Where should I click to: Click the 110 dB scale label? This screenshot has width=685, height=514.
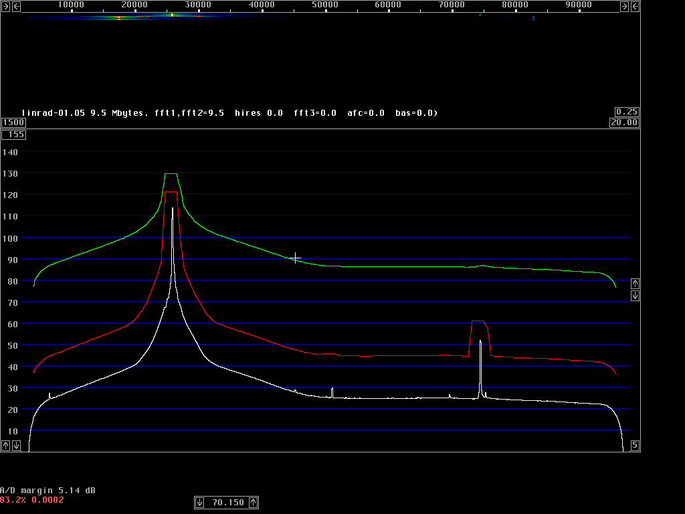pos(10,216)
